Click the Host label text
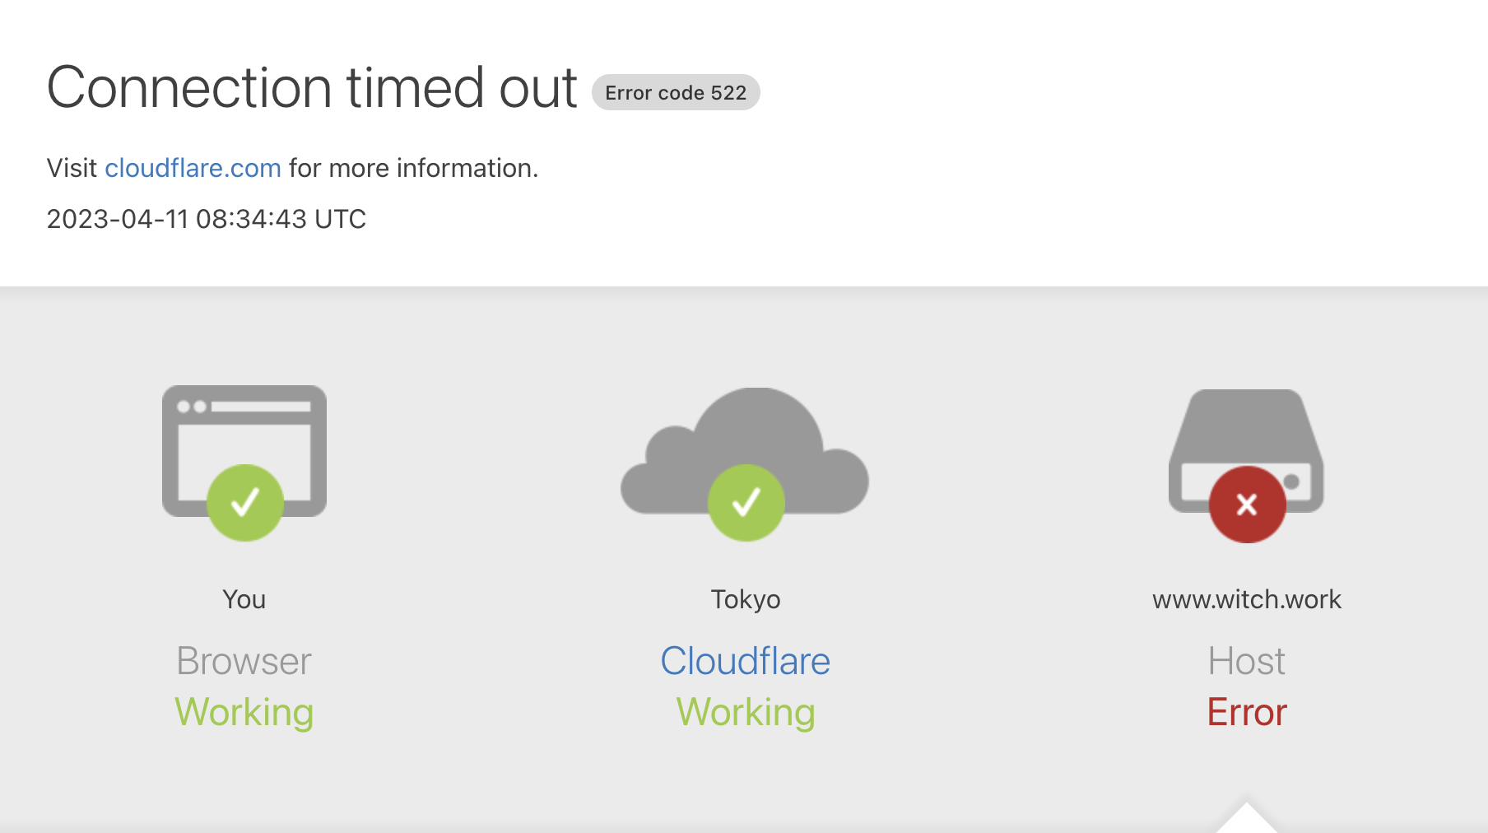Image resolution: width=1488 pixels, height=833 pixels. click(x=1246, y=661)
